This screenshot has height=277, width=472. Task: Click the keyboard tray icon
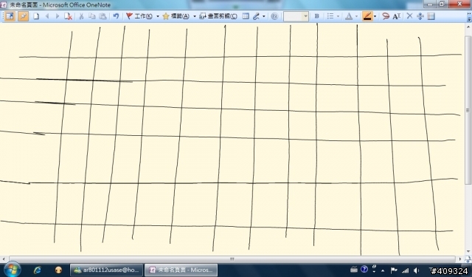(354, 269)
